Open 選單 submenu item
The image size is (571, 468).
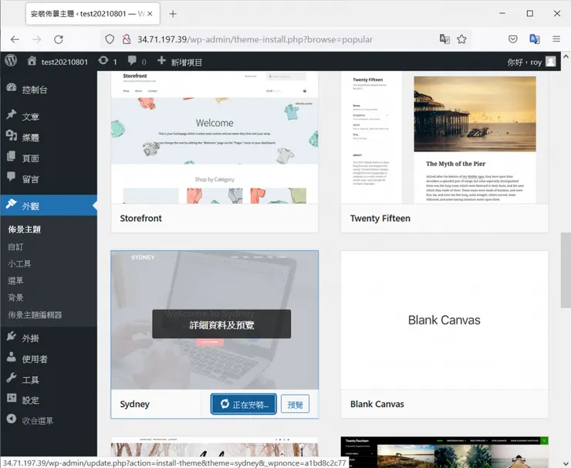pos(15,280)
